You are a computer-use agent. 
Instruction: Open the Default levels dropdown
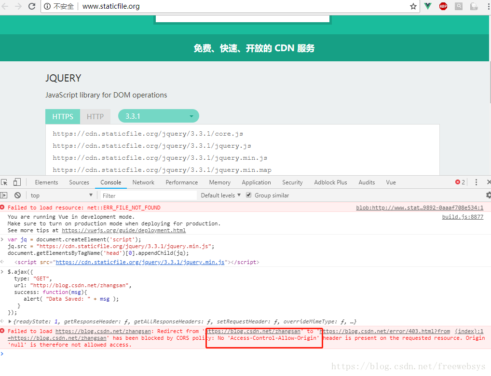[x=221, y=195]
